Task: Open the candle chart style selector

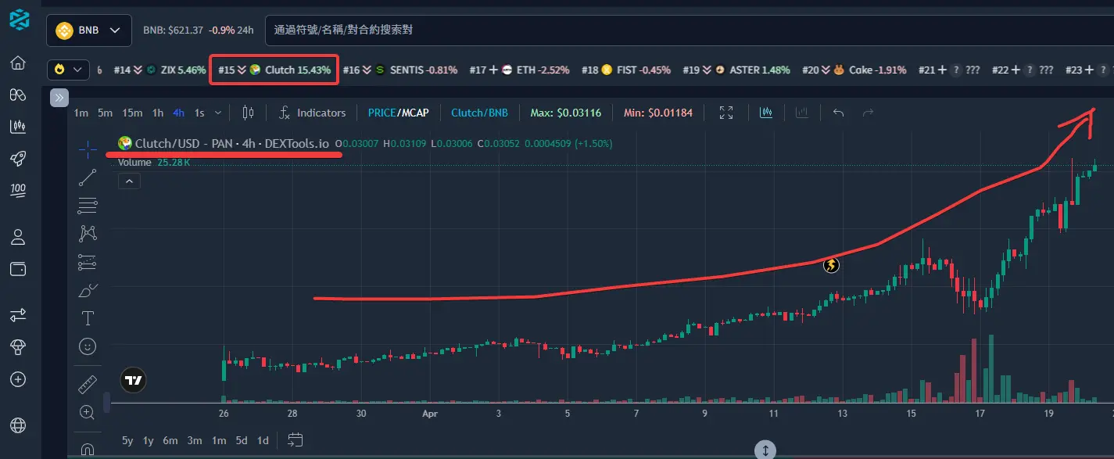Action: tap(249, 113)
